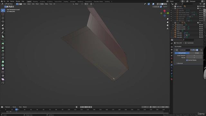Switch to the Layout workspace tab
The height and width of the screenshot is (116, 206).
coord(29,1)
